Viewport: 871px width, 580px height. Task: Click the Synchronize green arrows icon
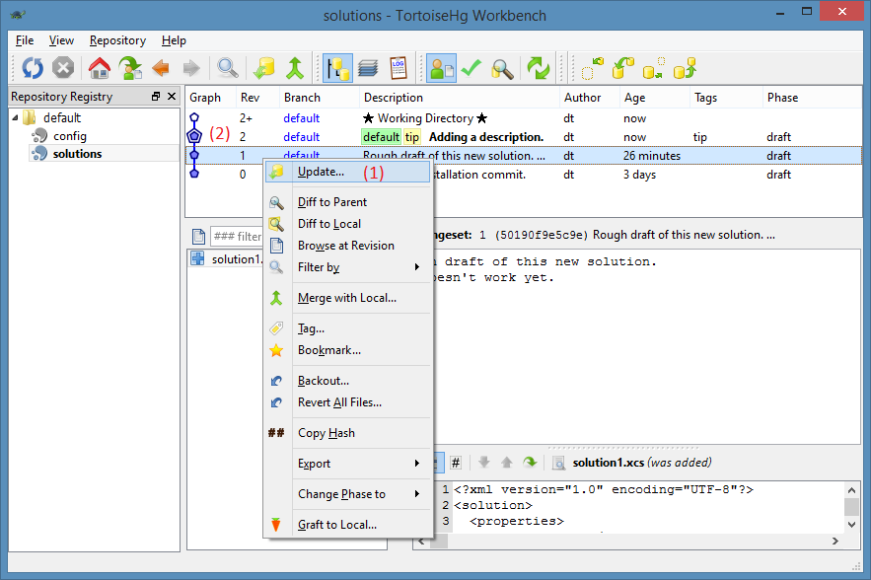[x=539, y=68]
